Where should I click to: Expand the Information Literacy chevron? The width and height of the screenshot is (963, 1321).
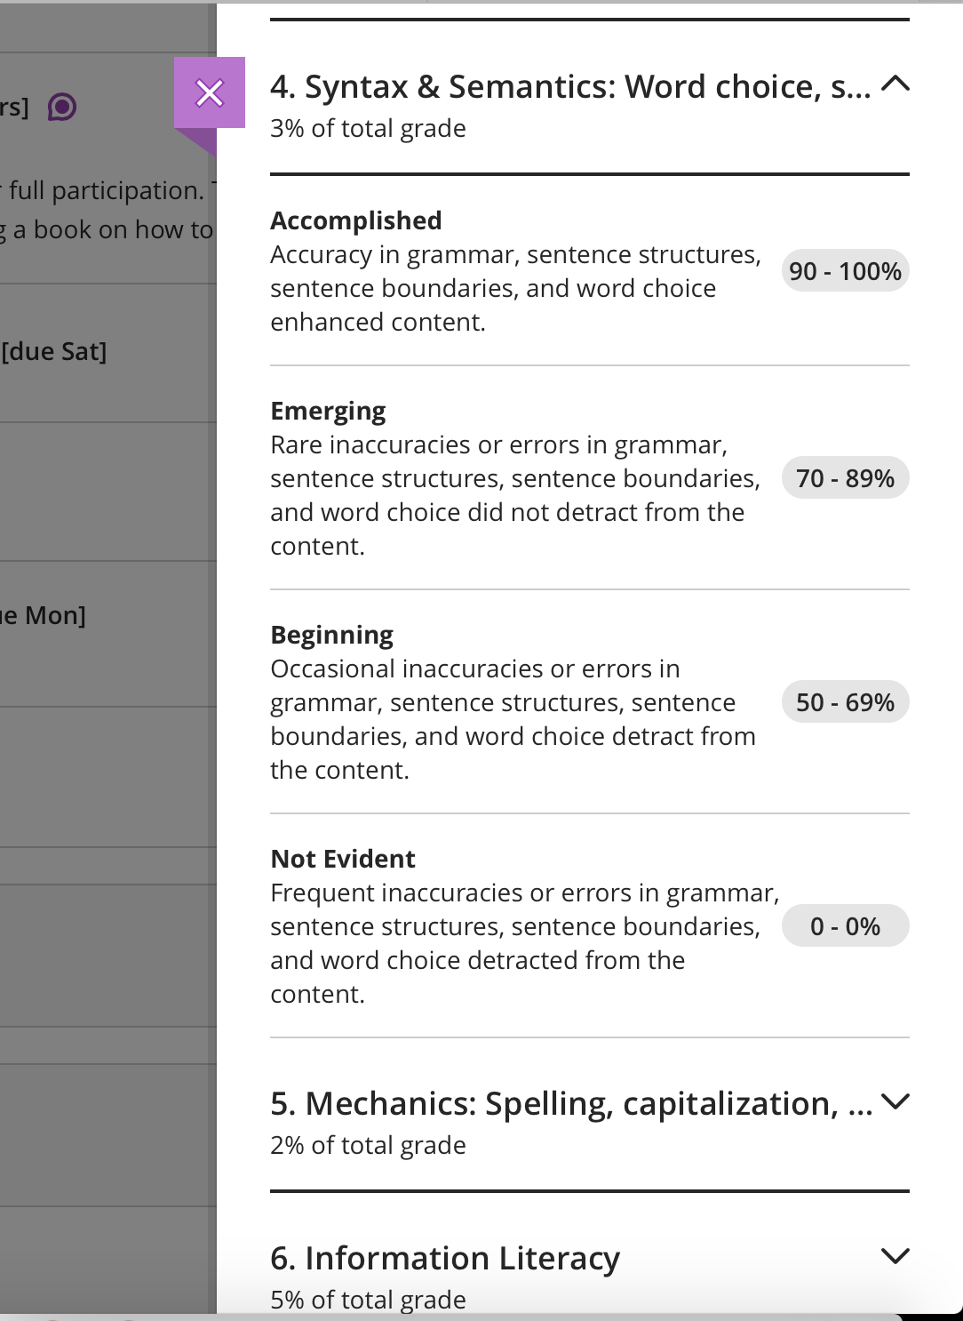[x=895, y=1256]
